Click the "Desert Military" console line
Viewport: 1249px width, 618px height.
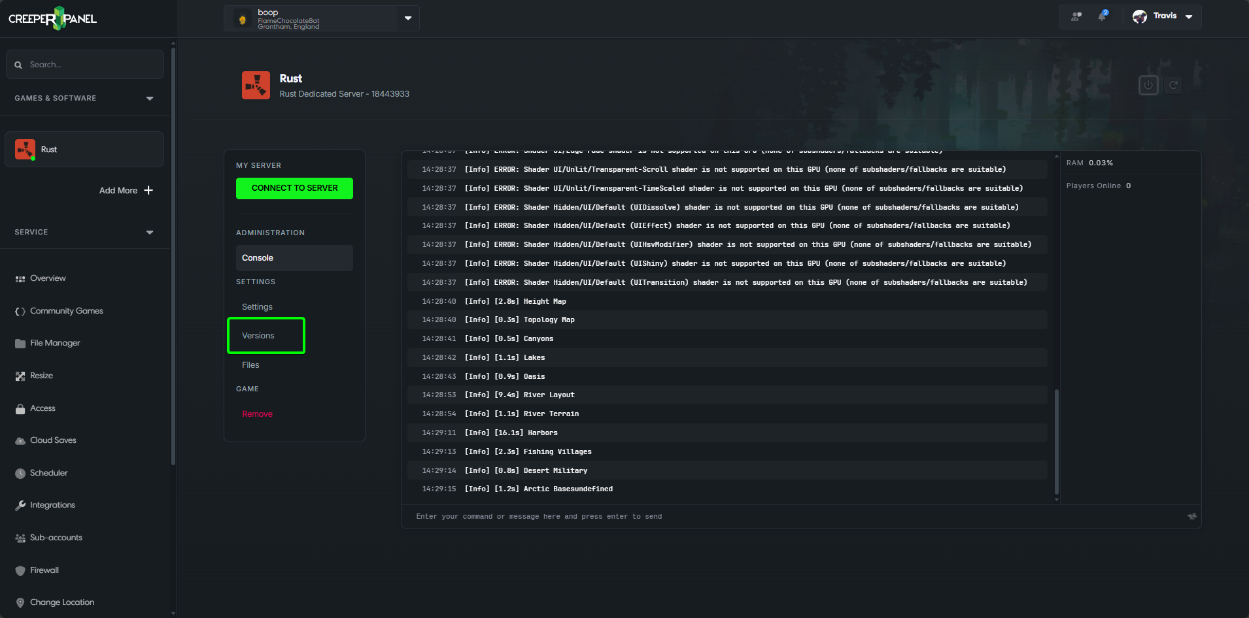(727, 471)
